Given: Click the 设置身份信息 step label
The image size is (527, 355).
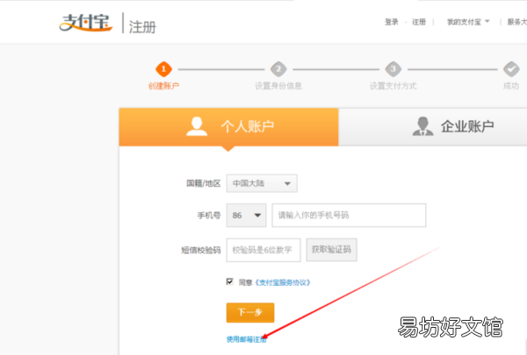Looking at the screenshot, I should (x=278, y=86).
